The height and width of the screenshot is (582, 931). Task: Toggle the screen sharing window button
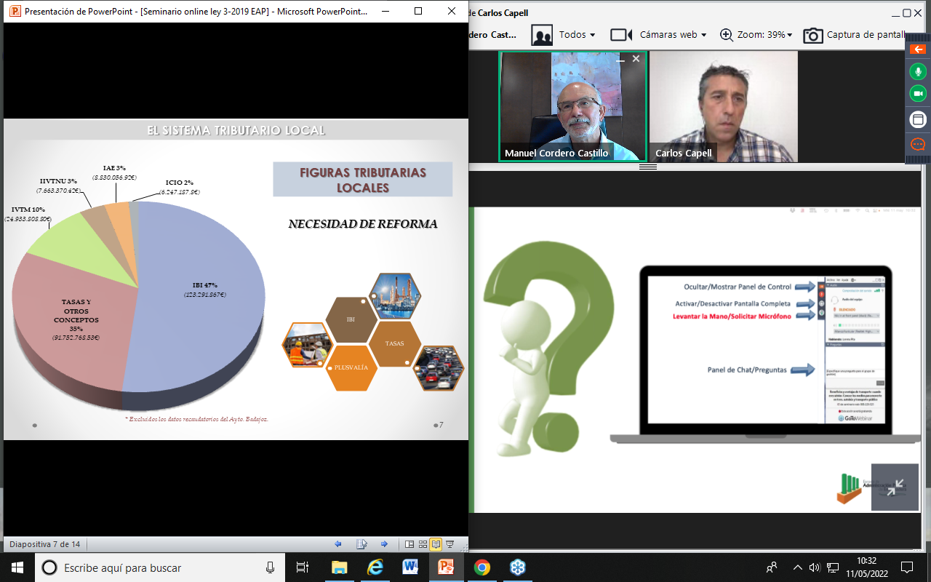918,119
